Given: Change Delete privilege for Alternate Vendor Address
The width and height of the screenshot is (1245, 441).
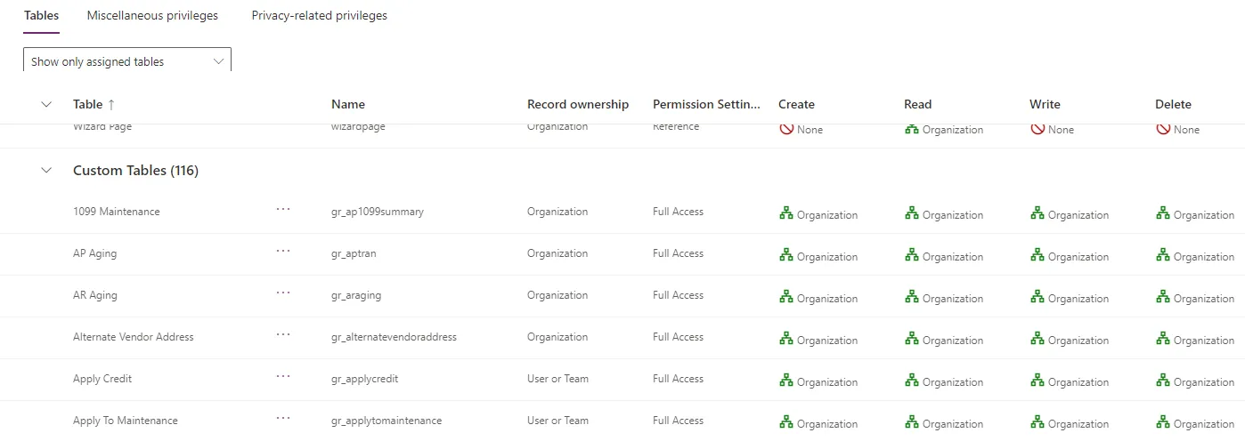Looking at the screenshot, I should [1195, 339].
